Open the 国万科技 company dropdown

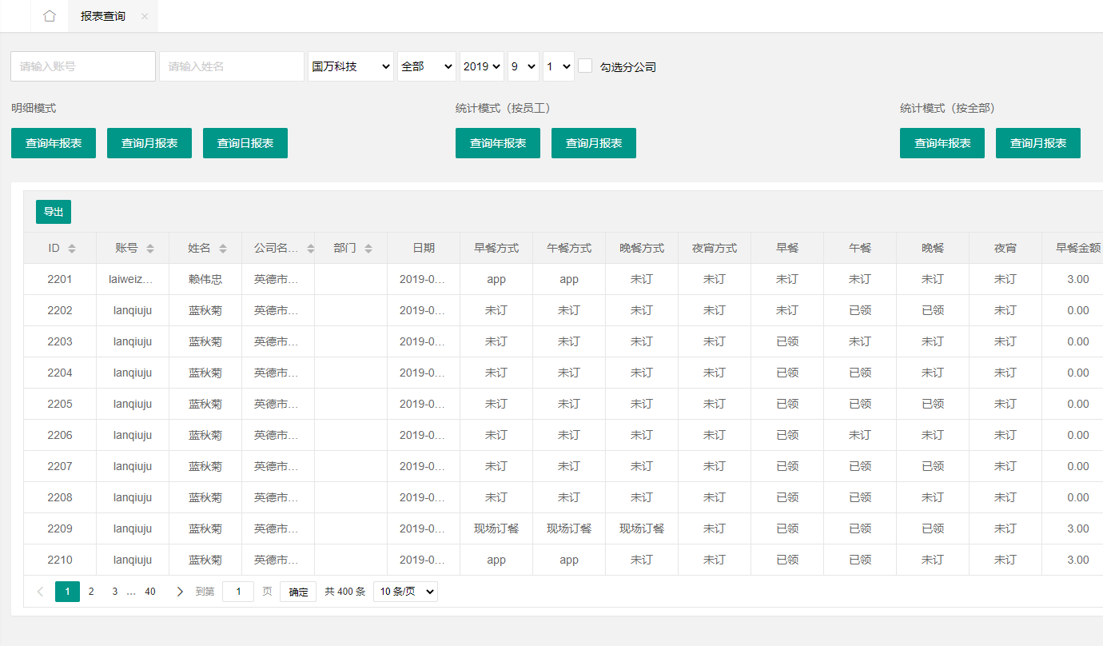pos(350,66)
